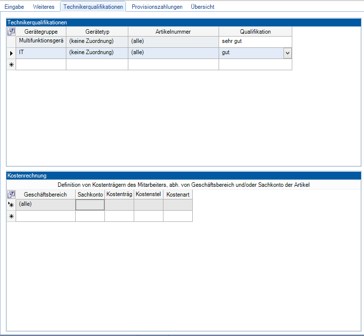
Task: Open the Qualifikation dropdown in the IT row
Action: 287,53
